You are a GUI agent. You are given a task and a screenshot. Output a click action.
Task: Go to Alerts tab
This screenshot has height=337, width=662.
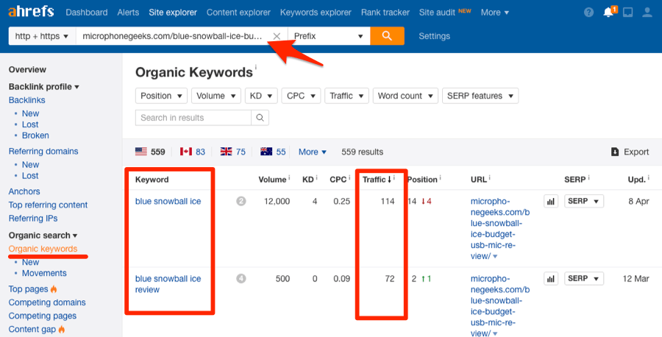tap(128, 13)
